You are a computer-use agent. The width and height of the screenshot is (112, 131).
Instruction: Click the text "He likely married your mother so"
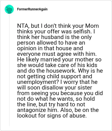coord(59,59)
